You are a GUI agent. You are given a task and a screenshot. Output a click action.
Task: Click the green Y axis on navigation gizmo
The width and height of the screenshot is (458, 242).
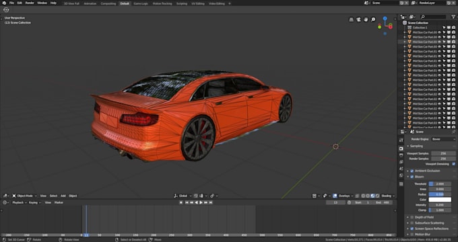[379, 27]
